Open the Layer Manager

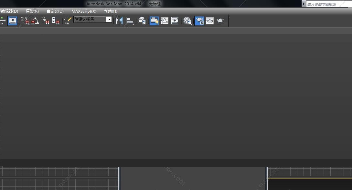coord(142,21)
